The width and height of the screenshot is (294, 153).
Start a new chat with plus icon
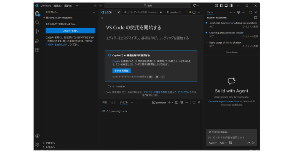tap(231, 12)
